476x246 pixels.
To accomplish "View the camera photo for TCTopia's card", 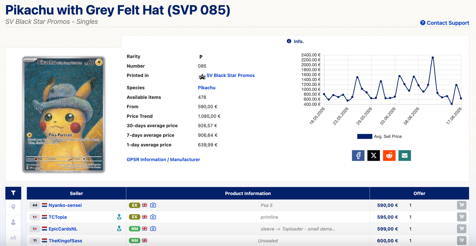I will click(x=153, y=217).
